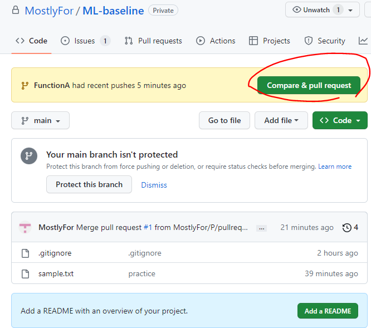This screenshot has width=371, height=328.
Task: Open the MostlyFor commit author link
Action: pyautogui.click(x=56, y=228)
